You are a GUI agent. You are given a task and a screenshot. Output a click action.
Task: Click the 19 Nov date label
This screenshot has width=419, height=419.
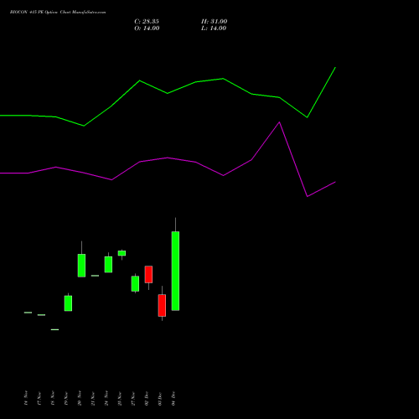point(66,398)
